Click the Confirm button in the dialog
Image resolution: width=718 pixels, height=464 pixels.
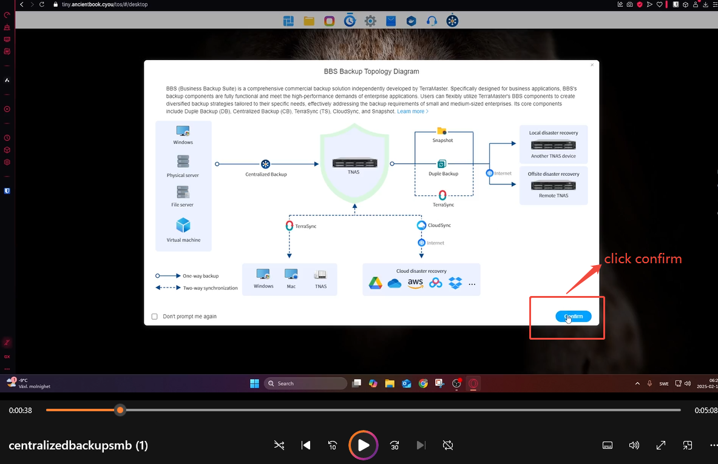[x=574, y=316]
